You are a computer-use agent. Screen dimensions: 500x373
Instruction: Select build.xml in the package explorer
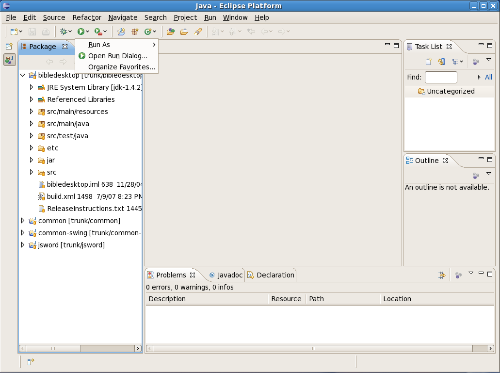tap(62, 196)
